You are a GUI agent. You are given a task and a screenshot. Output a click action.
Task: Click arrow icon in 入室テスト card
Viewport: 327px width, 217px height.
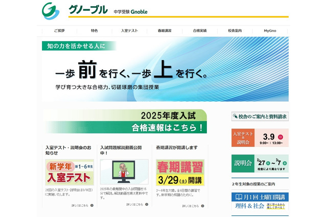(92, 205)
